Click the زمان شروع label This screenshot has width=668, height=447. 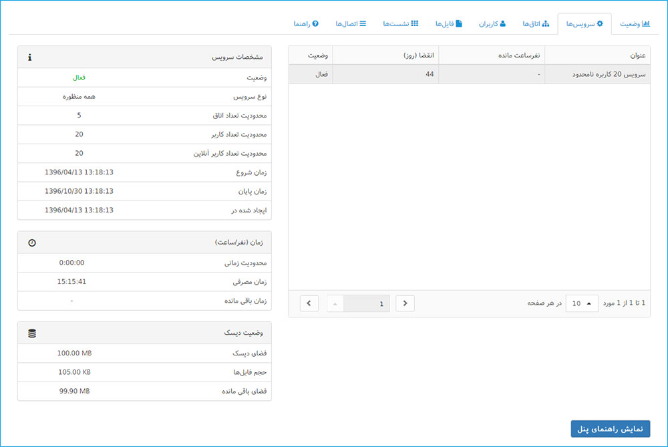click(x=251, y=172)
